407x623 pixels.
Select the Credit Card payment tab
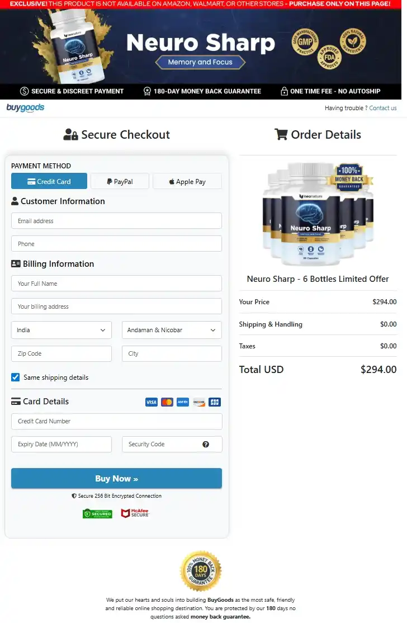[49, 181]
